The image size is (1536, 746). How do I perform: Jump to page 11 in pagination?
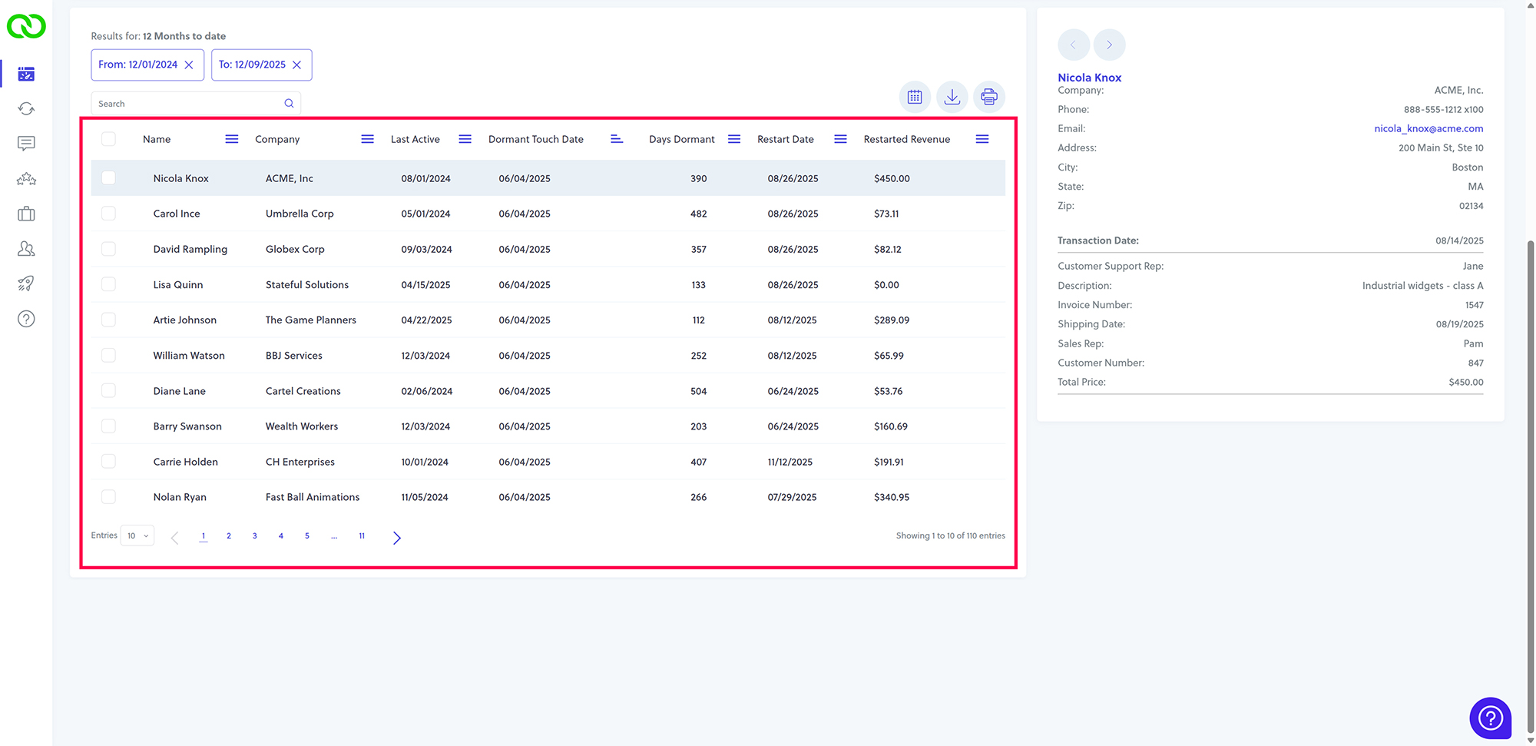pyautogui.click(x=362, y=536)
